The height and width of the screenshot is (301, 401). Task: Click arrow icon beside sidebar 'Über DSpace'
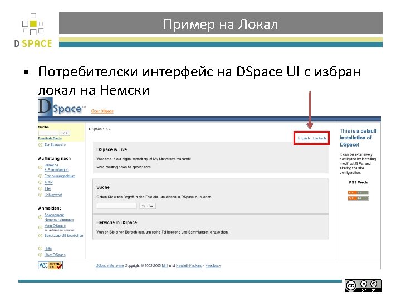(40, 255)
